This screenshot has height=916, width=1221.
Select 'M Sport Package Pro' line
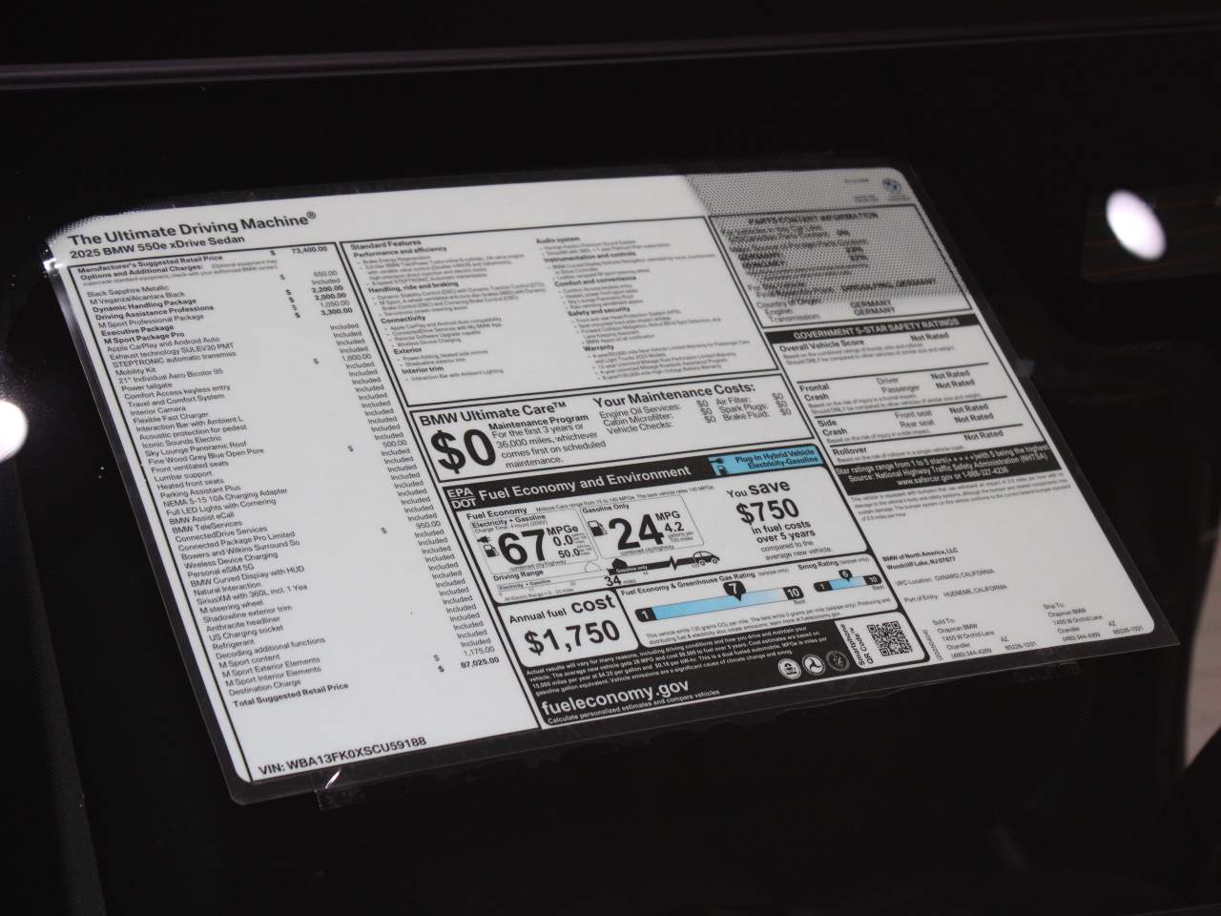pos(144,338)
